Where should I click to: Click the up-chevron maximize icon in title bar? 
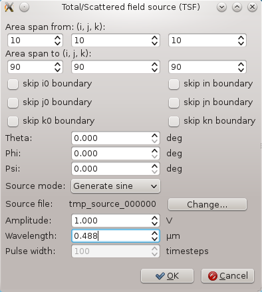(237, 7)
